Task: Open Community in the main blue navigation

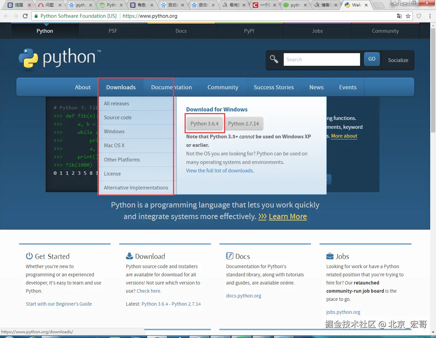Action: pyautogui.click(x=223, y=87)
